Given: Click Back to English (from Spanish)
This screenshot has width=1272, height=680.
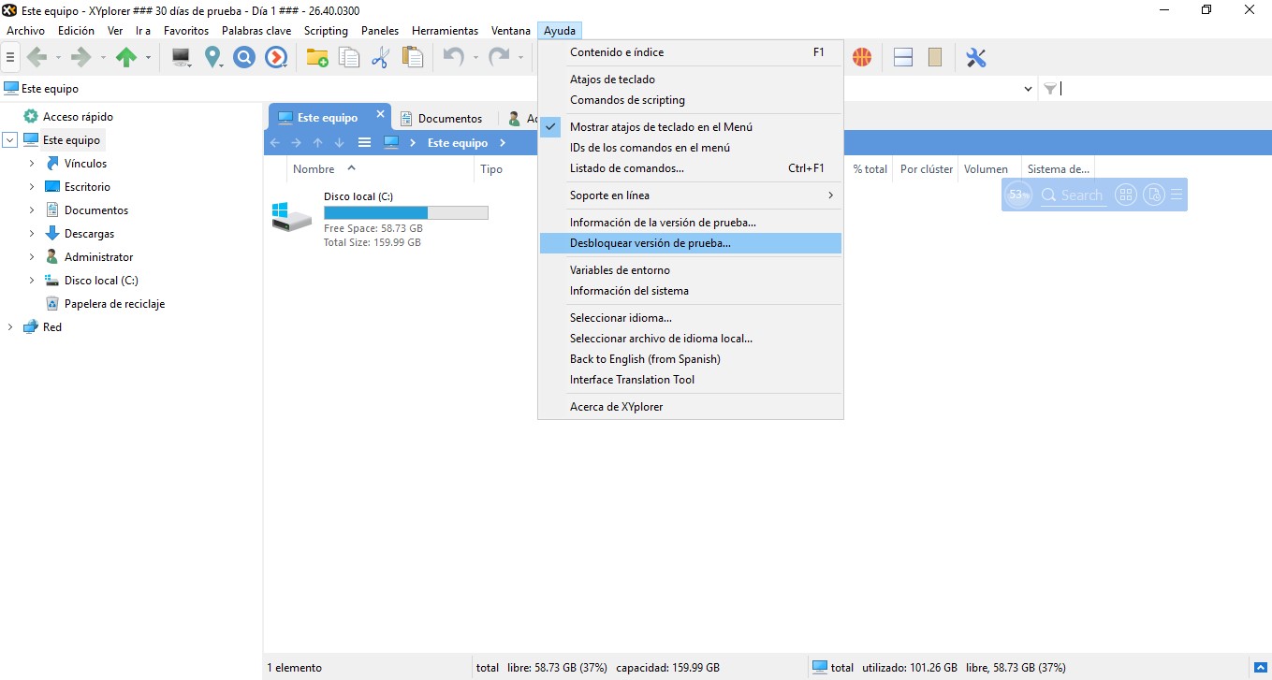Looking at the screenshot, I should 645,358.
